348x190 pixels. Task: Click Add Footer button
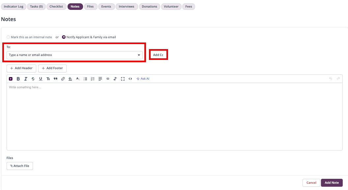pyautogui.click(x=52, y=68)
